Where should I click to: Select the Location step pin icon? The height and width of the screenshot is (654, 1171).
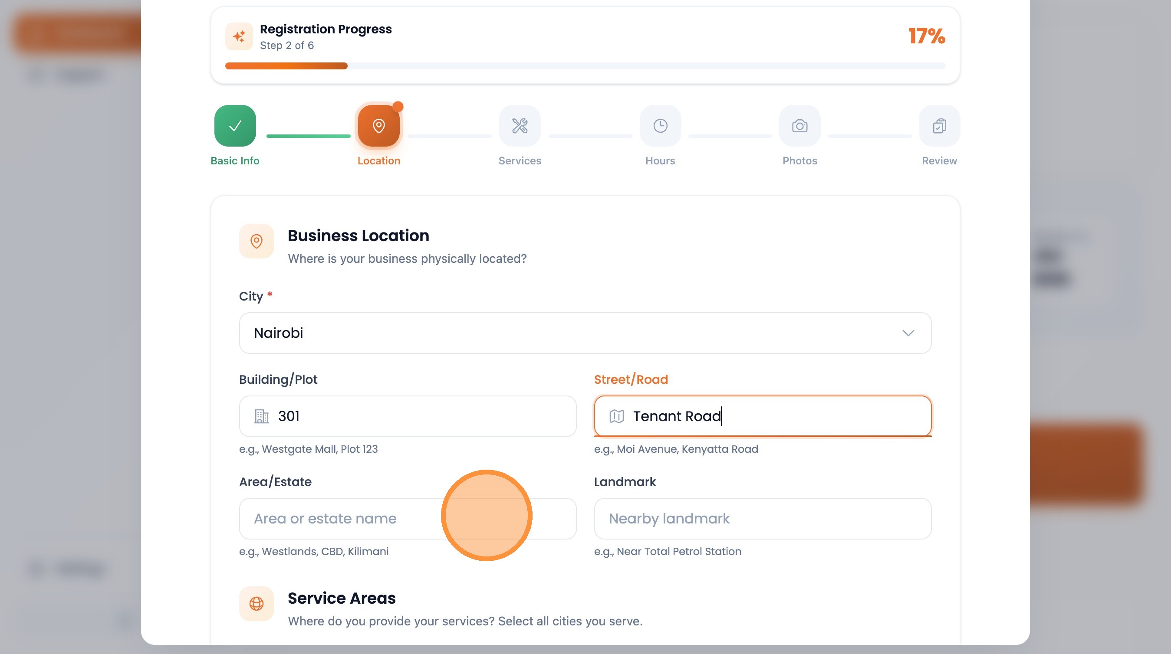378,126
